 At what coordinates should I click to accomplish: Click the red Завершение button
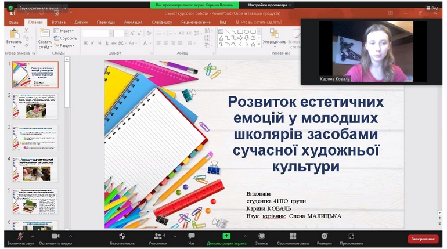coord(423,239)
